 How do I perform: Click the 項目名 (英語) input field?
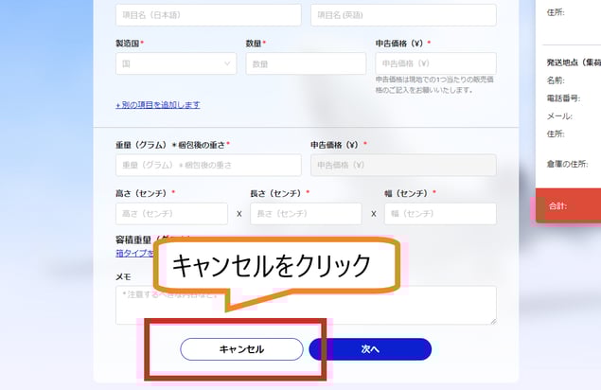(403, 15)
